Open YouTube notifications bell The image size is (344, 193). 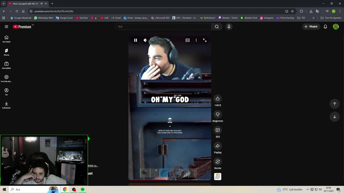point(325,27)
